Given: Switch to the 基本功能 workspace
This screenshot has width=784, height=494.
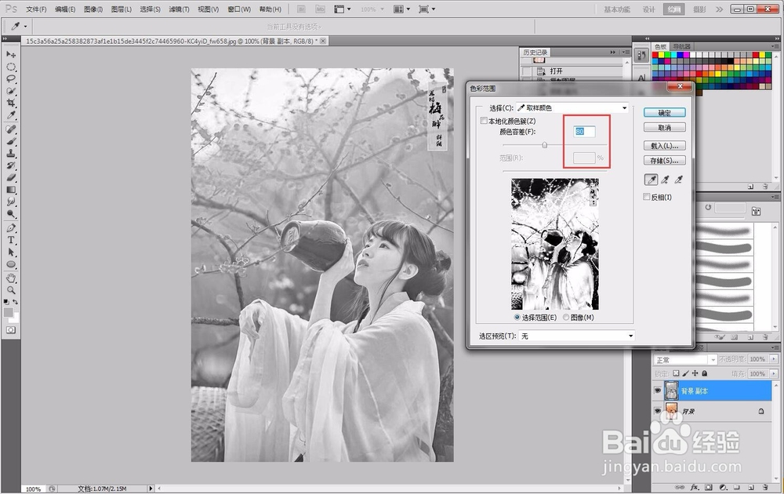Looking at the screenshot, I should pos(617,9).
